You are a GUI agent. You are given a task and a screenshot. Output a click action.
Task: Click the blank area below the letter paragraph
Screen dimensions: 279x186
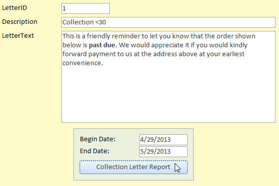[x=168, y=94]
